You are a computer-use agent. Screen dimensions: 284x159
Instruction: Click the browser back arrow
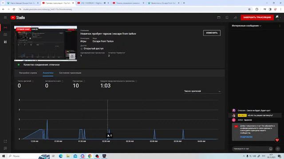click(x=4, y=9)
